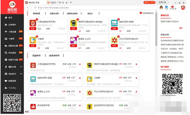
Task: Click the QR code under 热门推荐
Action: click(x=172, y=84)
